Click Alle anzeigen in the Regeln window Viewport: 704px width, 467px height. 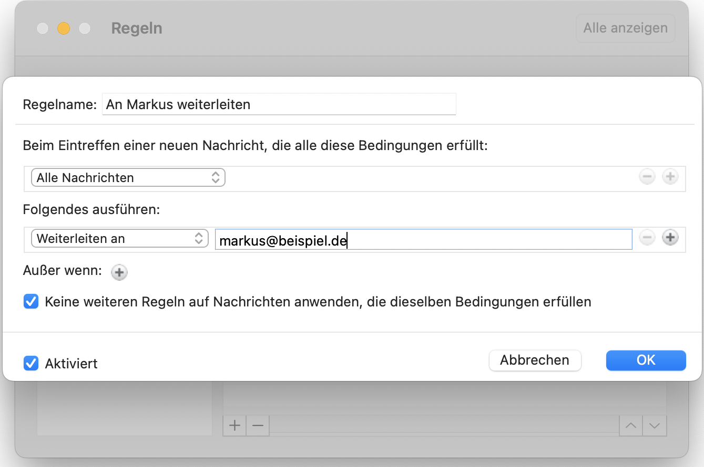[x=626, y=28]
